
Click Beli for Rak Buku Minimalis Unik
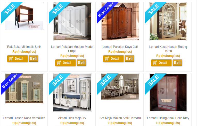tap(34, 58)
